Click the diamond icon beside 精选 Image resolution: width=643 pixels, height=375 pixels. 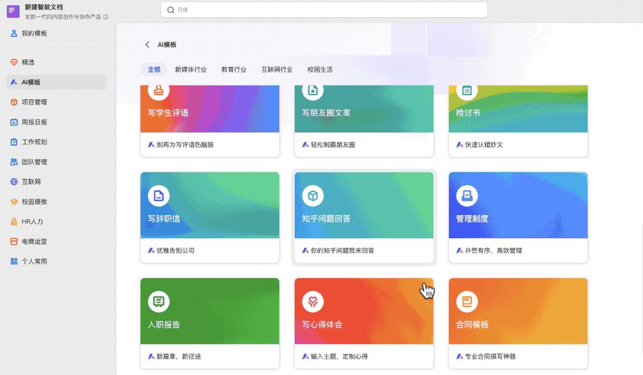14,62
